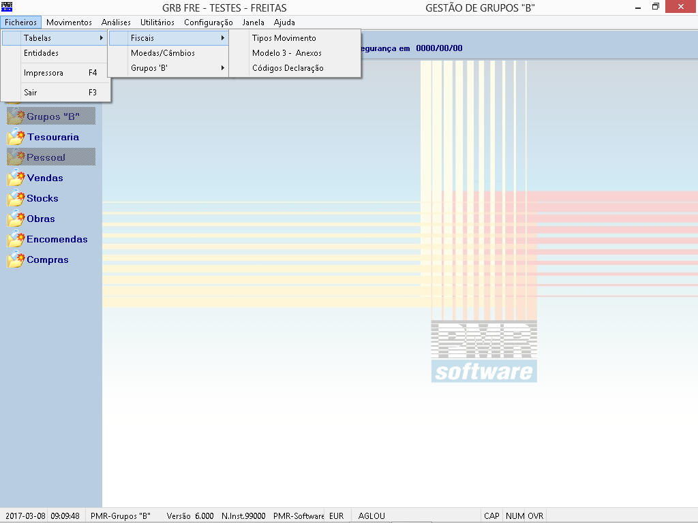This screenshot has width=698, height=523.
Task: Click the greyed Pessoal folder icon
Action: [x=16, y=157]
